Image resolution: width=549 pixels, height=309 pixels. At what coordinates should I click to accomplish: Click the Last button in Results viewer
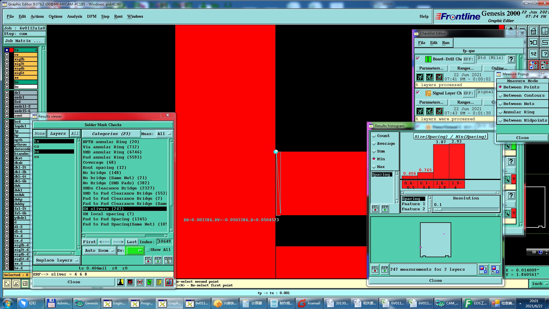[x=132, y=242]
